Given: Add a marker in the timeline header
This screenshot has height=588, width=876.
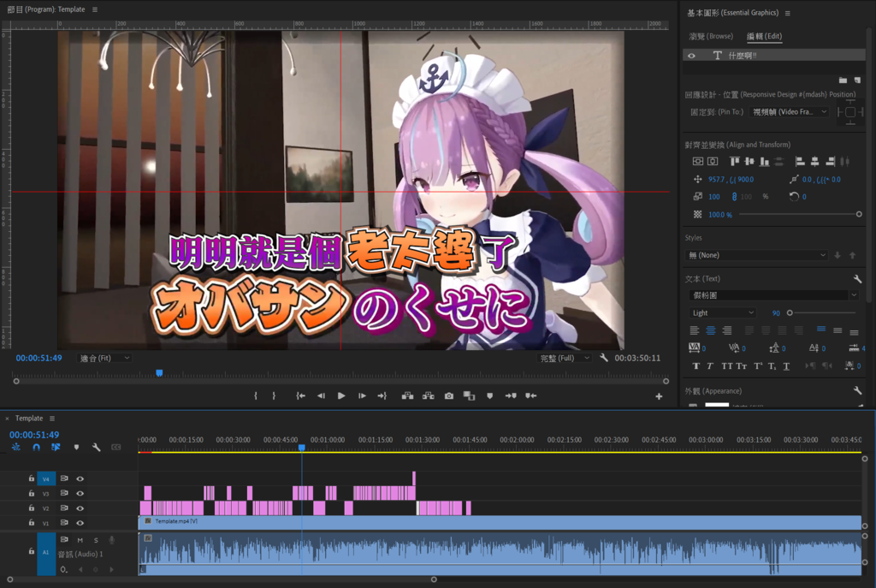Looking at the screenshot, I should pyautogui.click(x=76, y=447).
